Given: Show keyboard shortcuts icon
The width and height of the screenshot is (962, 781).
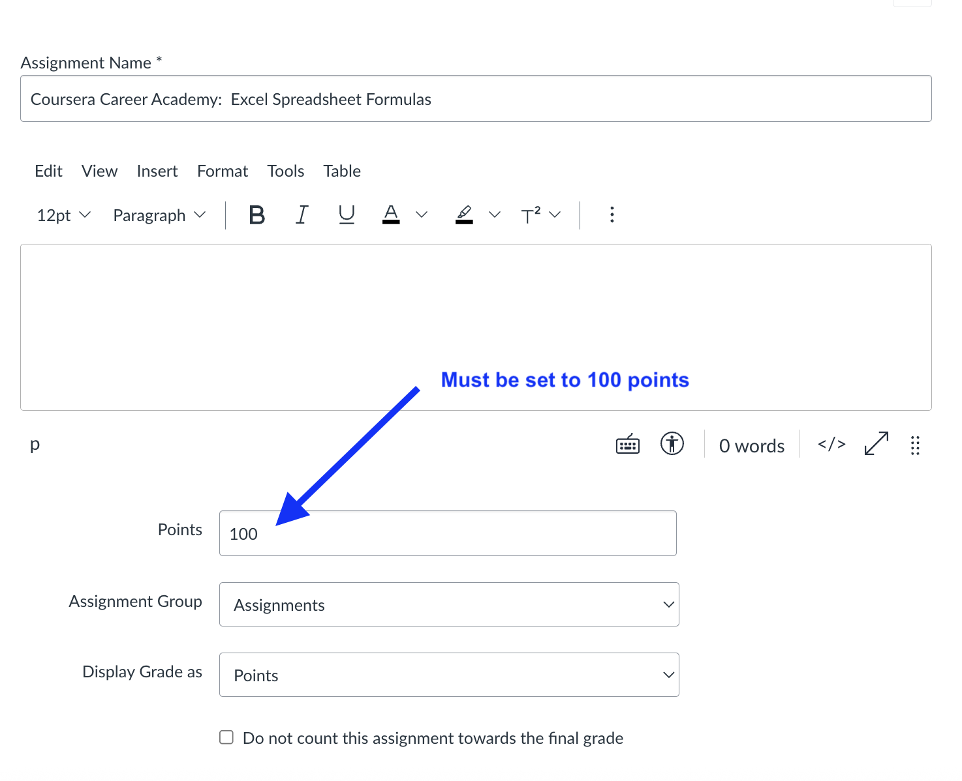Looking at the screenshot, I should (x=628, y=445).
